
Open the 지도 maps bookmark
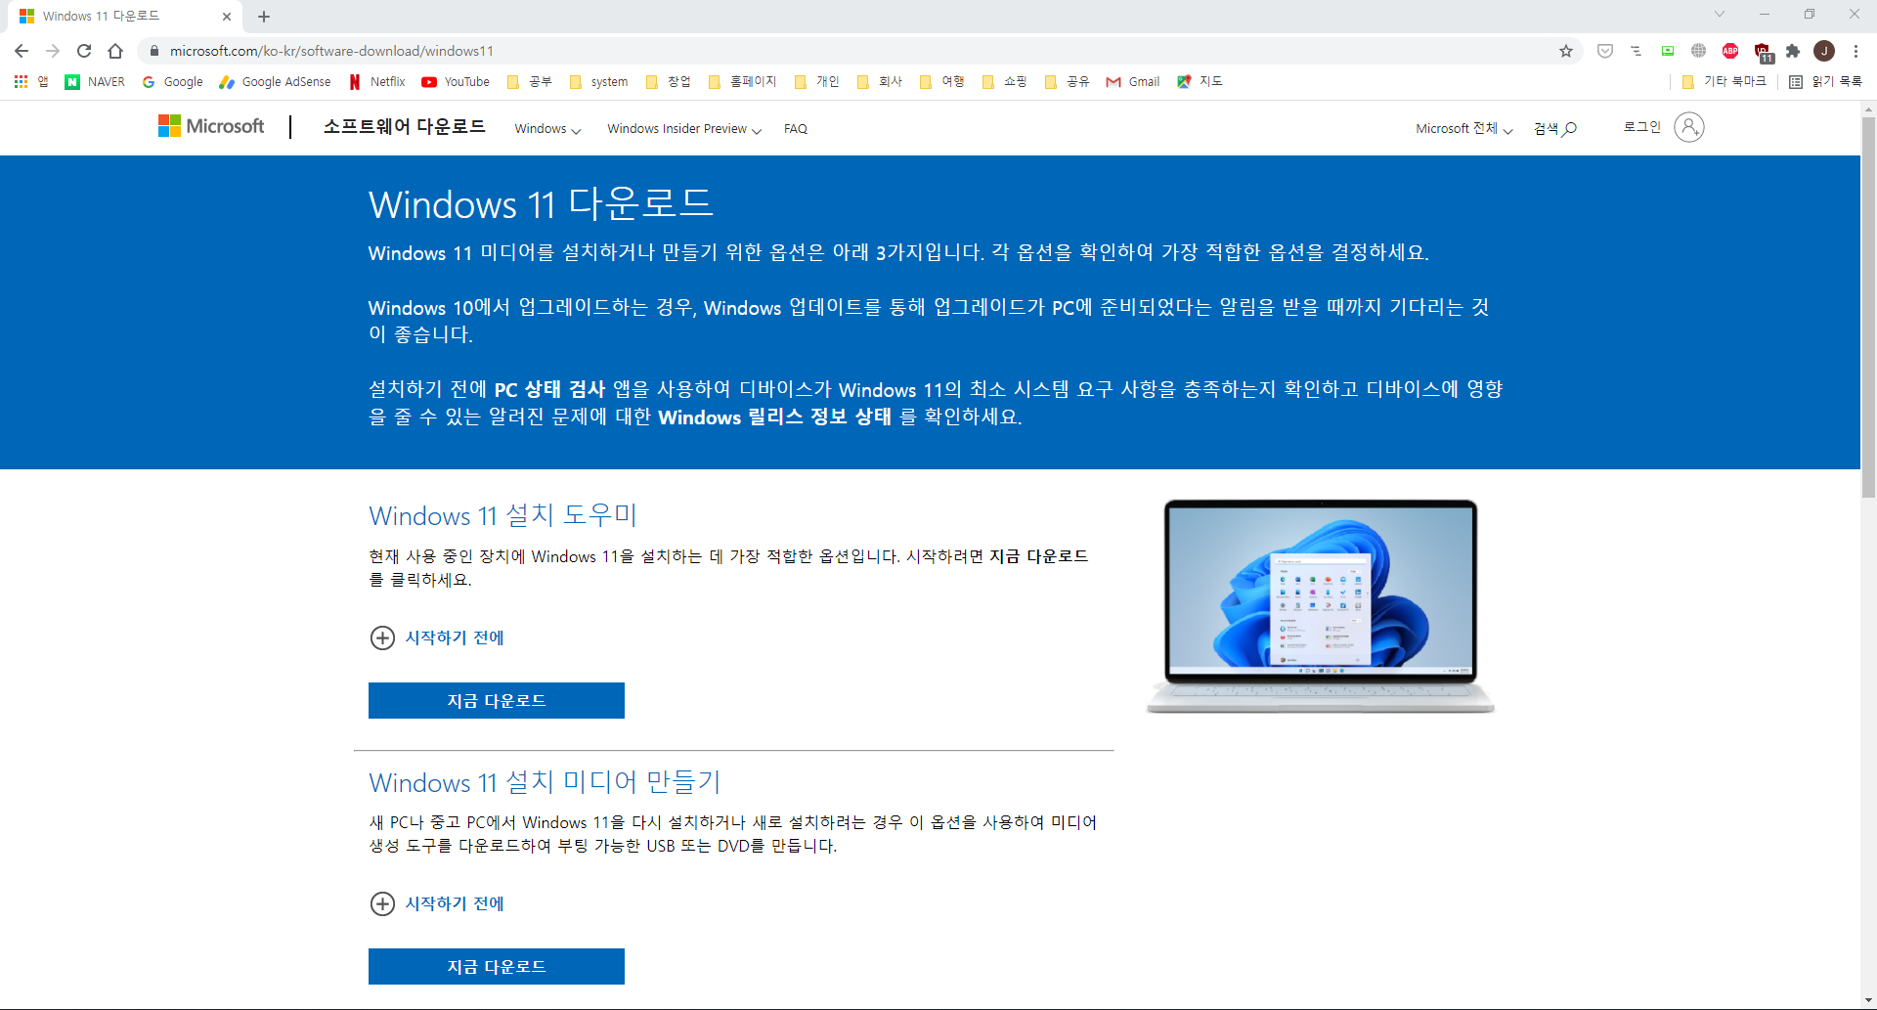click(x=1200, y=82)
